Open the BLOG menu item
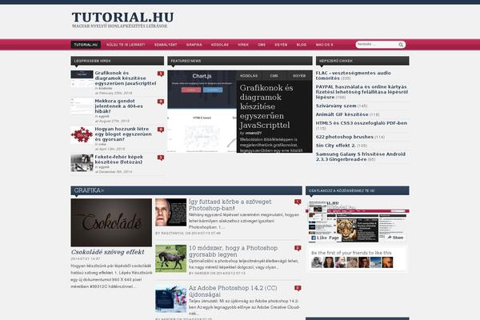Image resolution: width=480 pixels, height=320 pixels. (302, 45)
